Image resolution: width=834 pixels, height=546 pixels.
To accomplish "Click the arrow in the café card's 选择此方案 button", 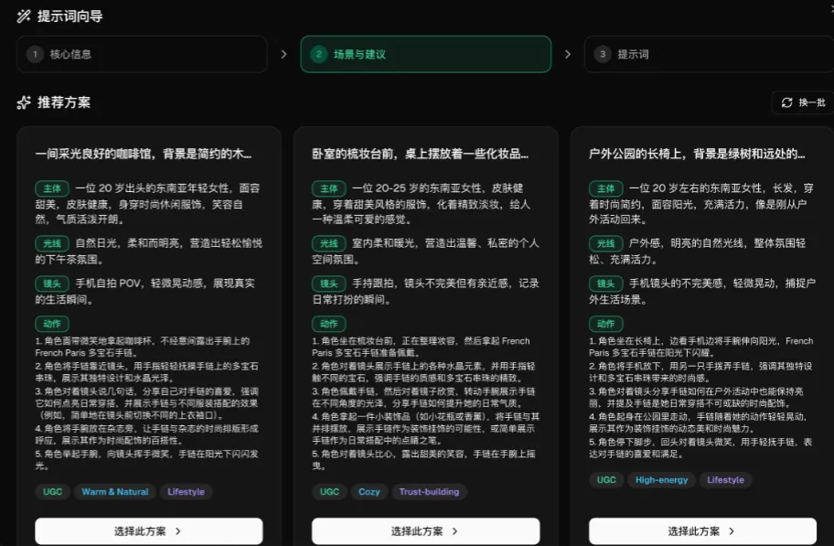I will point(177,530).
